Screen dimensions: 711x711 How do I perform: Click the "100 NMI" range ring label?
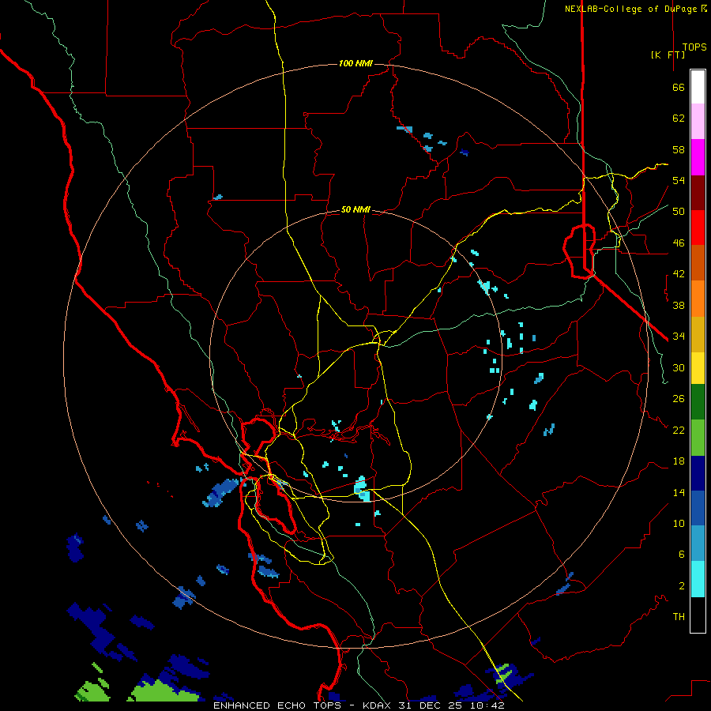coord(355,63)
